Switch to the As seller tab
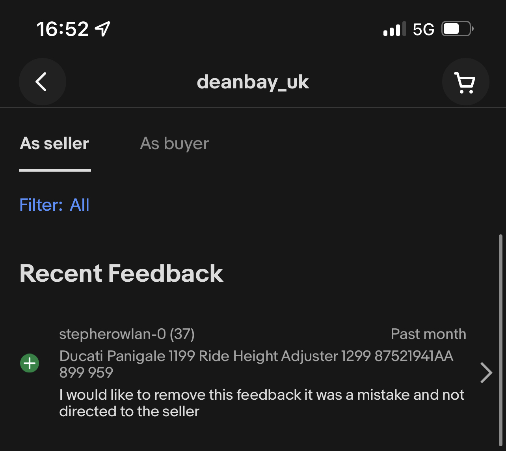Image resolution: width=506 pixels, height=451 pixels. 55,144
